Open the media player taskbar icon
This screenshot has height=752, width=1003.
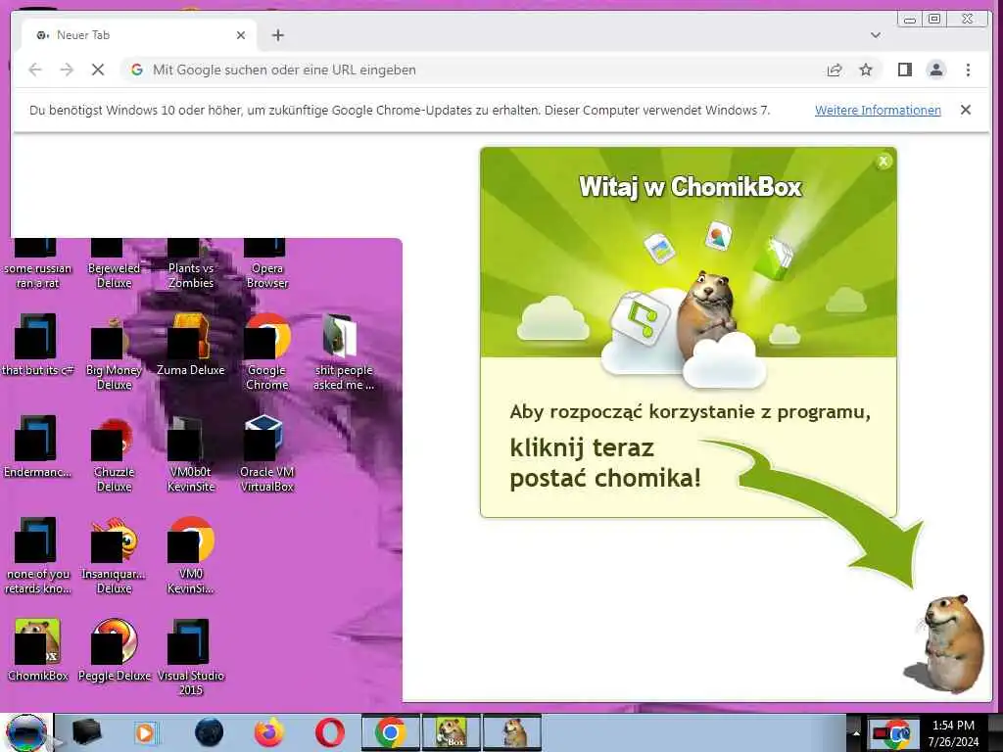[x=145, y=732]
